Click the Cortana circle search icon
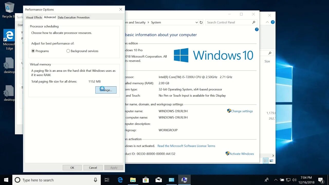This screenshot has width=329, height=185. [x=17, y=180]
